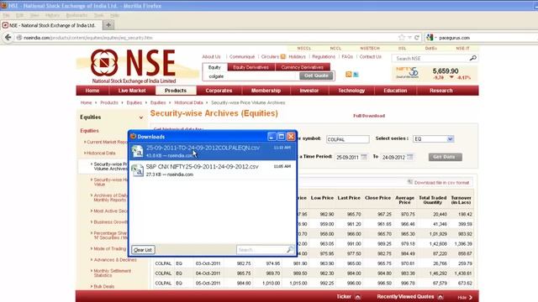Click Downloads search magnifier icon
The image size is (538, 302).
click(x=290, y=249)
